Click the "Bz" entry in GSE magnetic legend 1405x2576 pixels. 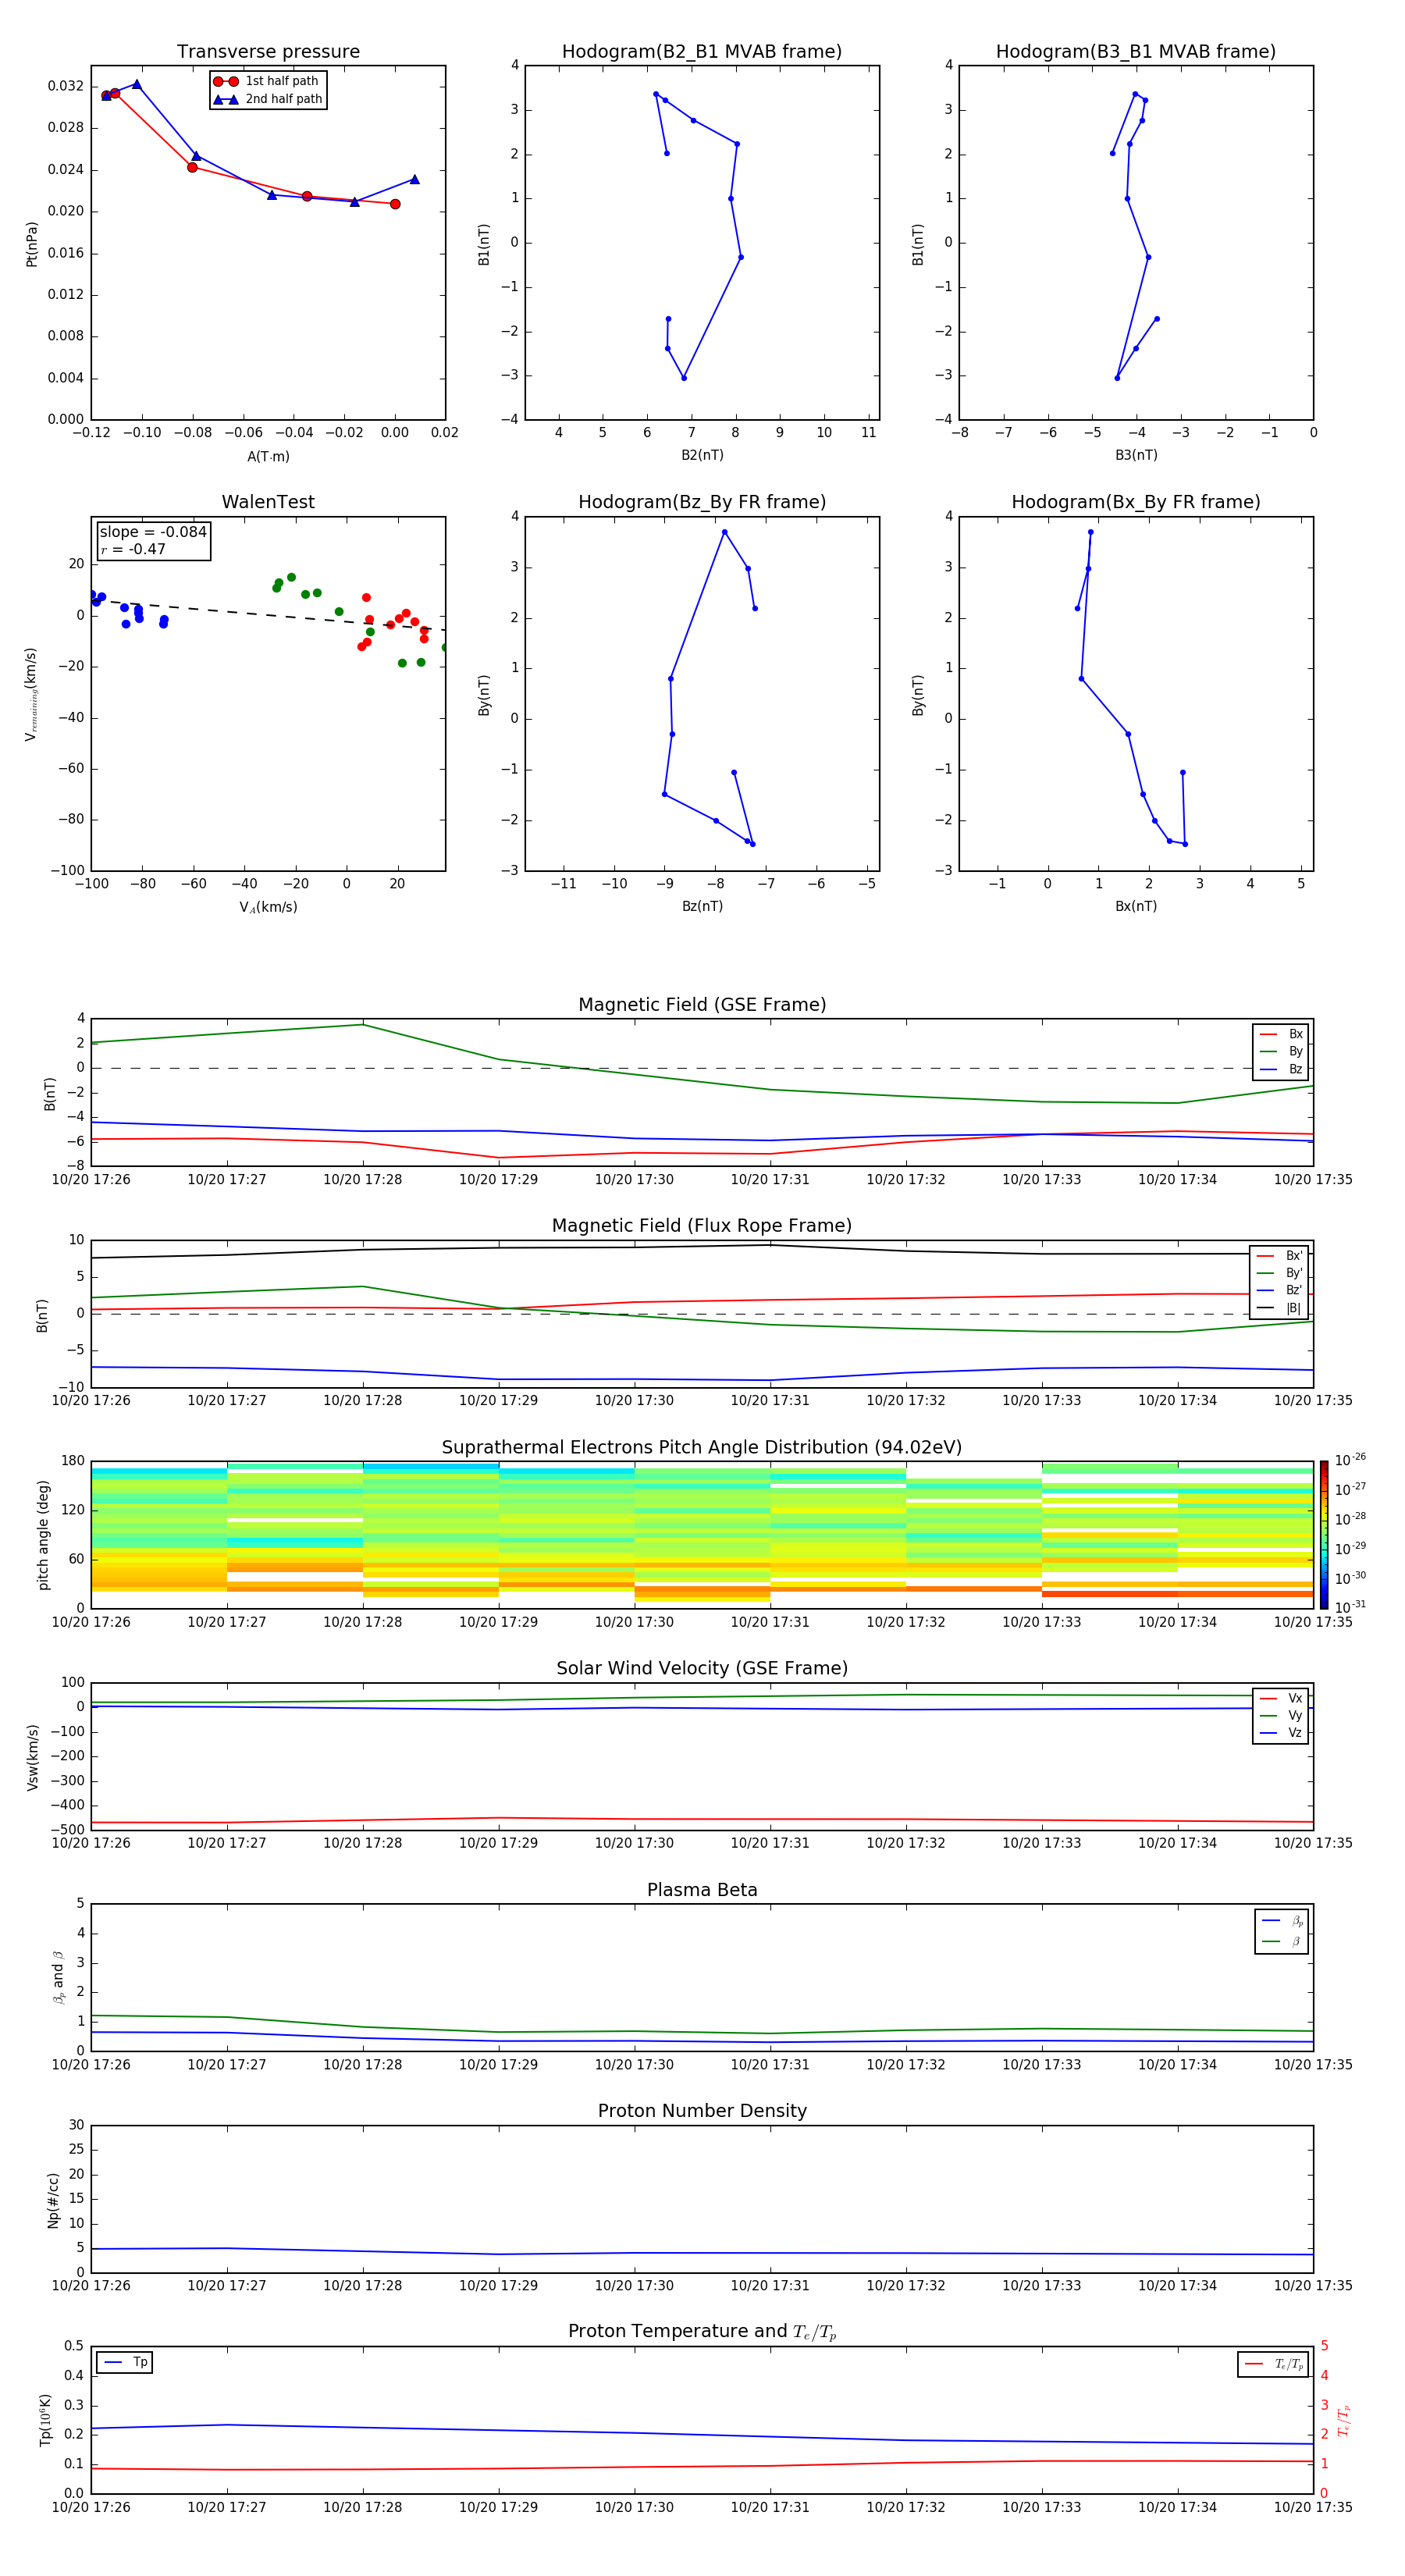click(x=1281, y=1070)
